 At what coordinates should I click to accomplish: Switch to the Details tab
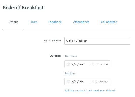pos(13,22)
